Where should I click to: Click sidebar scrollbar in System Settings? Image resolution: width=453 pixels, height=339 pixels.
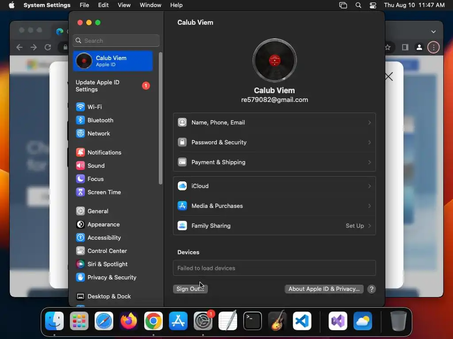(x=161, y=118)
